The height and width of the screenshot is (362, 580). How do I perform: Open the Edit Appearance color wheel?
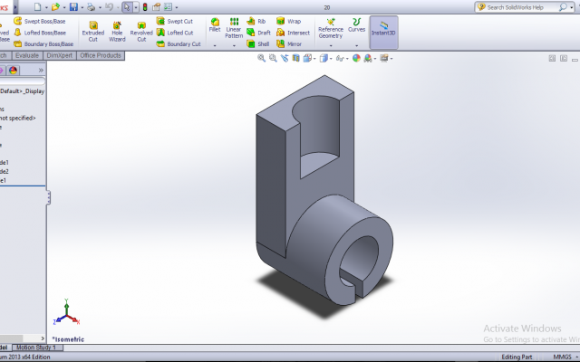pos(356,58)
